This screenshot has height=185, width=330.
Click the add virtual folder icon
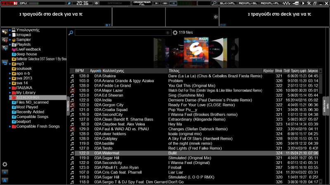(x=5, y=40)
